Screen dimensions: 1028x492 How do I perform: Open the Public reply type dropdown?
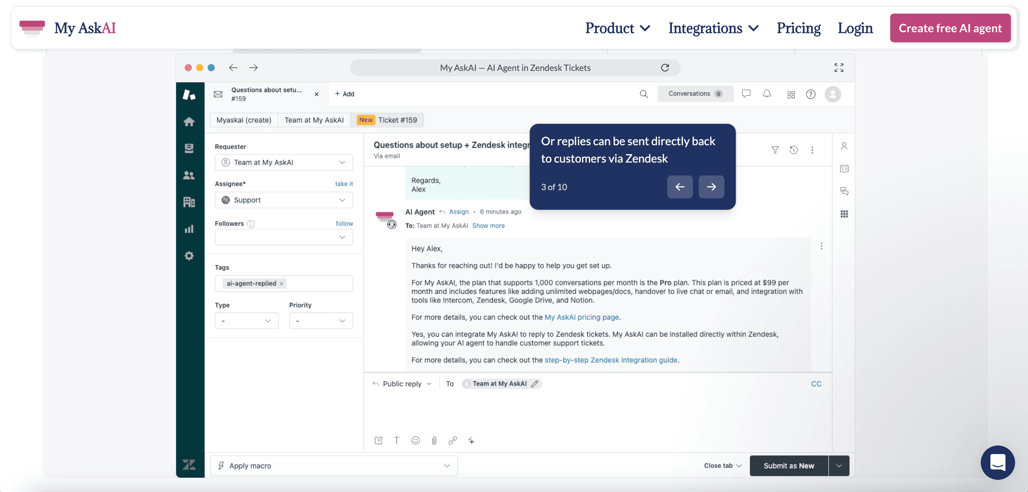coord(402,384)
